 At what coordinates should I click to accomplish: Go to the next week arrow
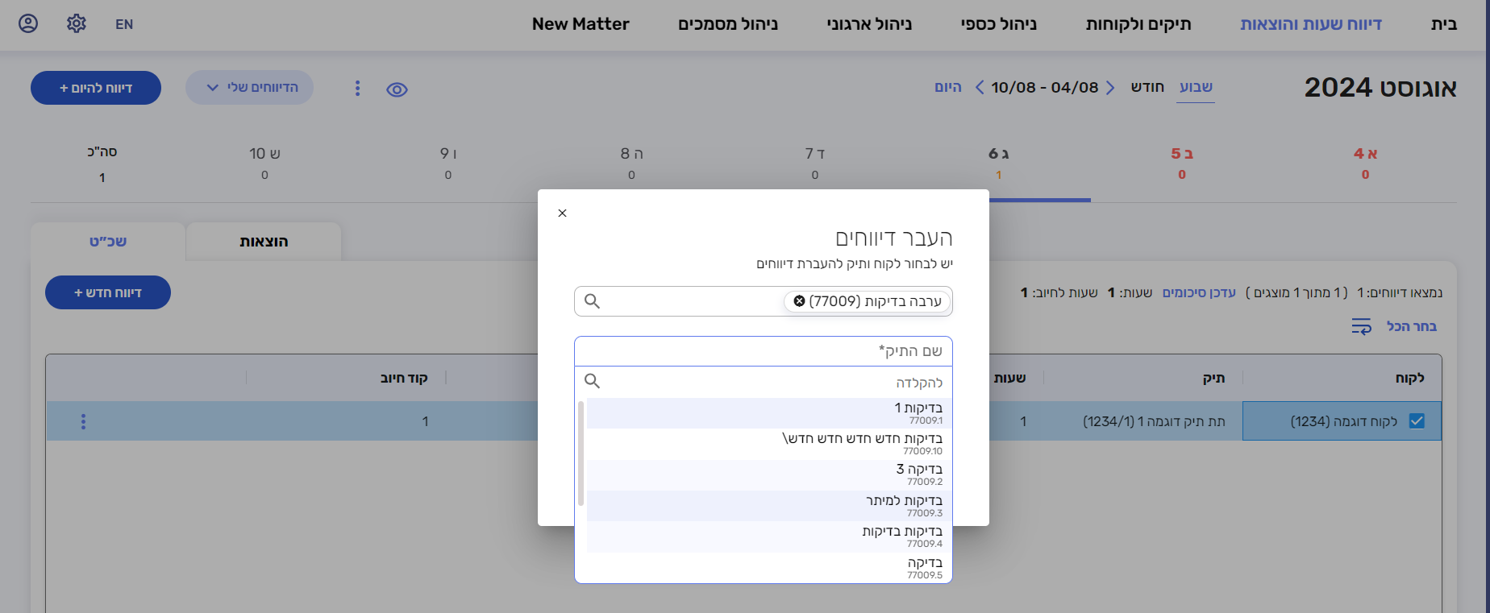[980, 88]
